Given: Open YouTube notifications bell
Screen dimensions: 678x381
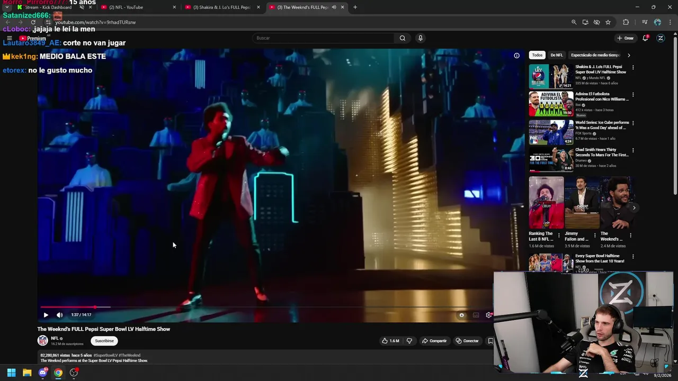Looking at the screenshot, I should tap(645, 38).
